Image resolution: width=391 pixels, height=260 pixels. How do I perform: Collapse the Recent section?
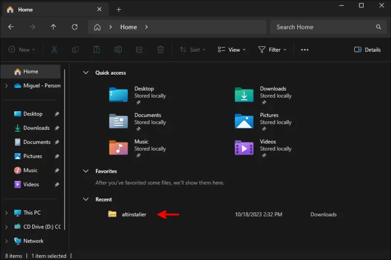click(x=86, y=200)
